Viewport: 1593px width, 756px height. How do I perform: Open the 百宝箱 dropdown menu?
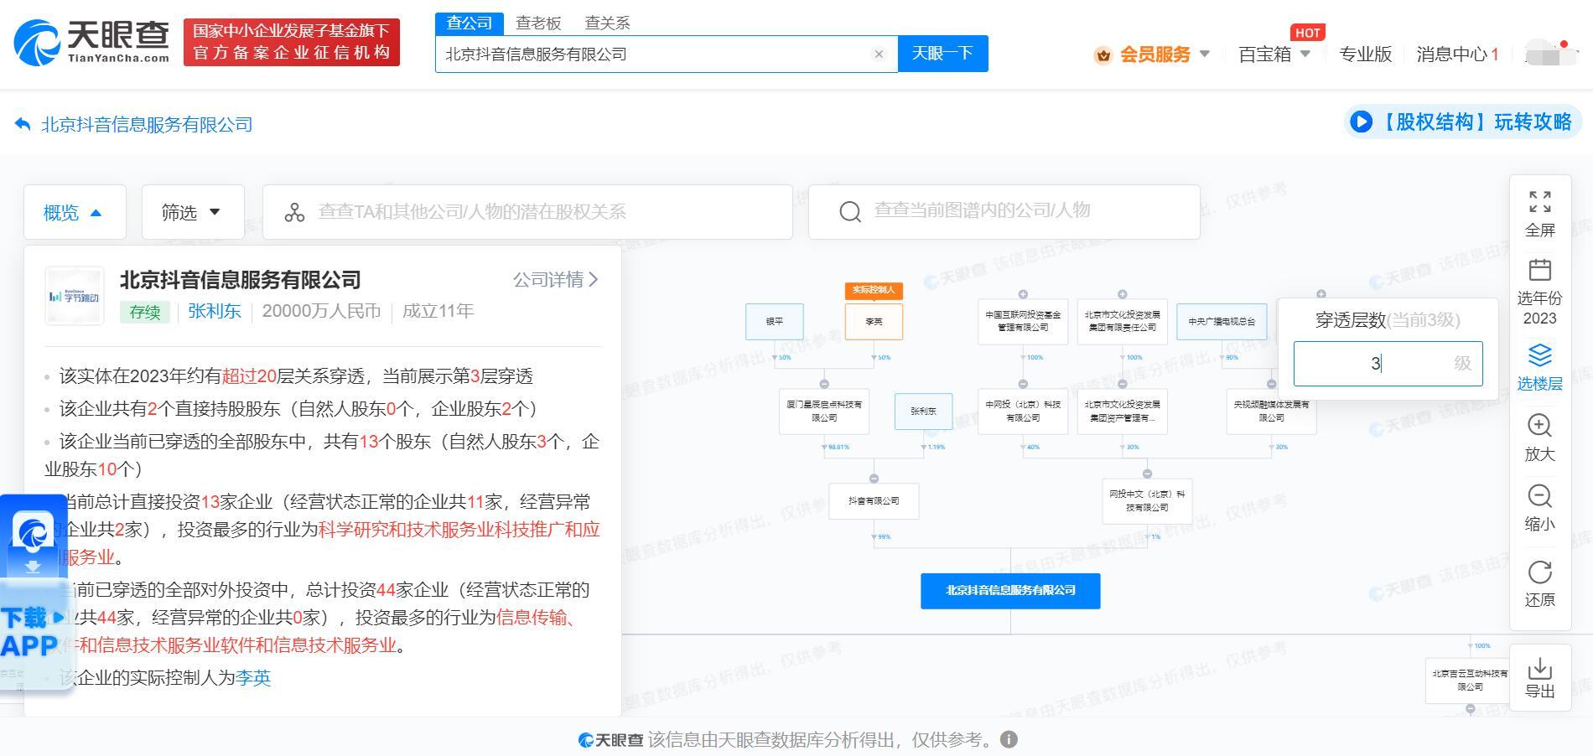[x=1274, y=54]
